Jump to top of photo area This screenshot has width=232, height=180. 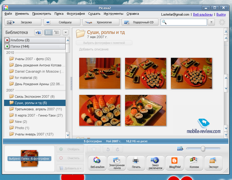point(226,32)
